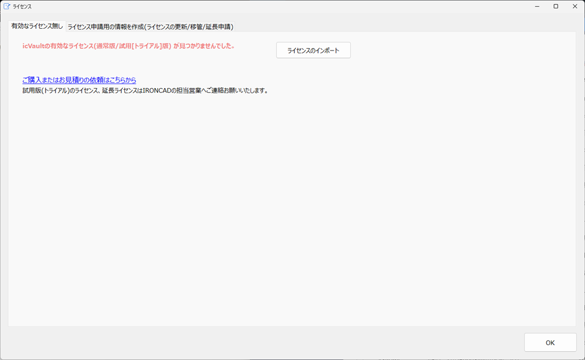Return to the no valid license tab

coord(35,26)
